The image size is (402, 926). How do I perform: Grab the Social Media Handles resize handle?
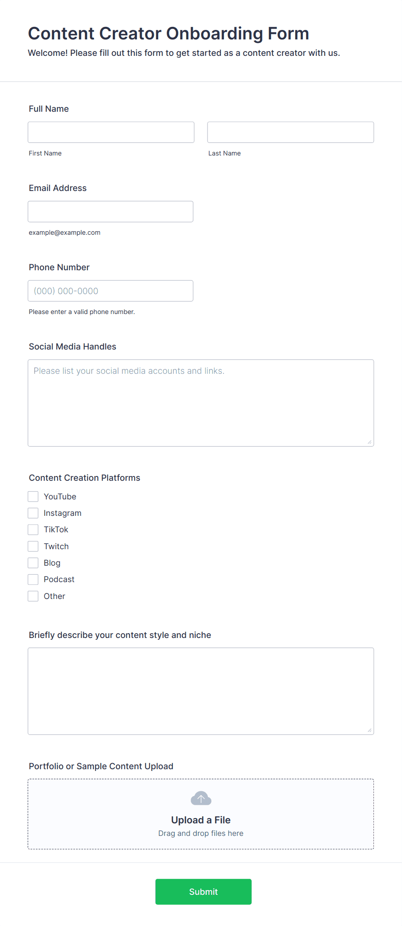(x=370, y=442)
